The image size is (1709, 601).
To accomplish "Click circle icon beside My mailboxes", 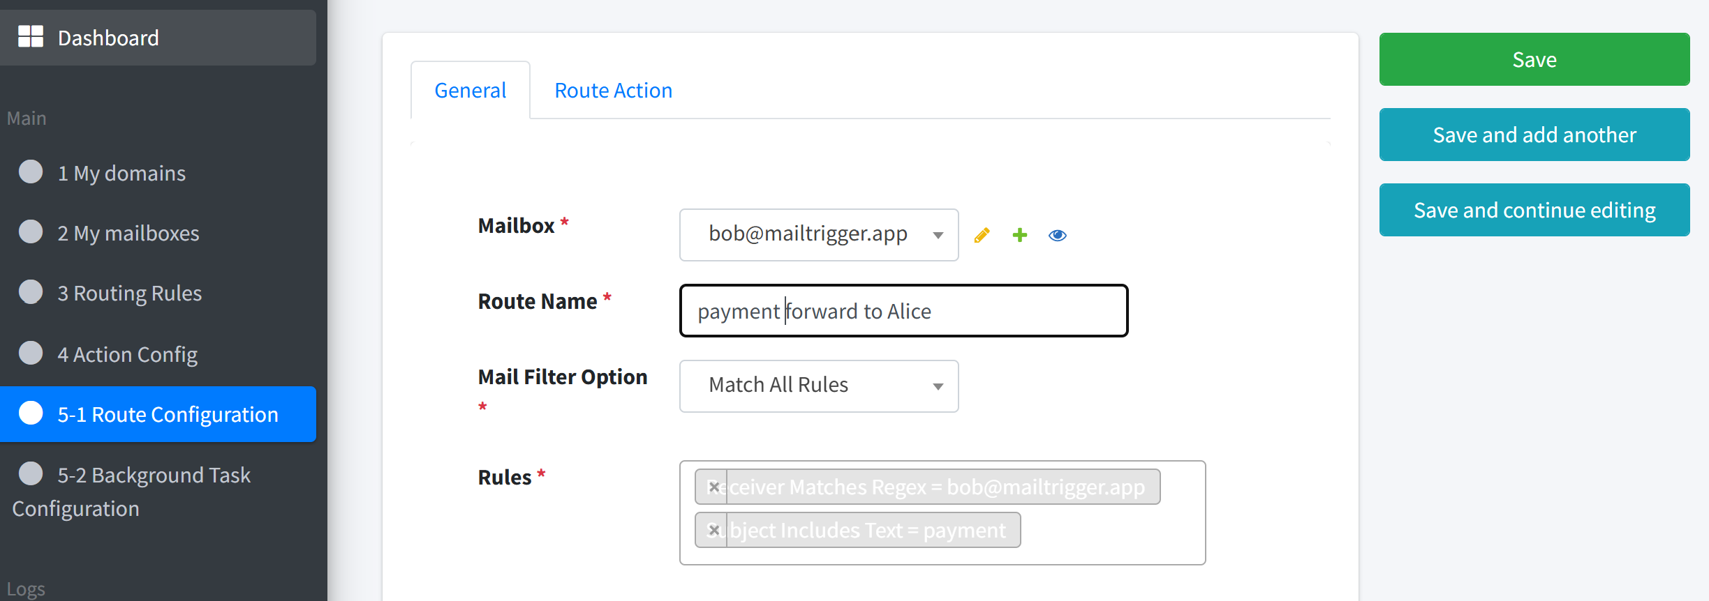I will point(31,231).
